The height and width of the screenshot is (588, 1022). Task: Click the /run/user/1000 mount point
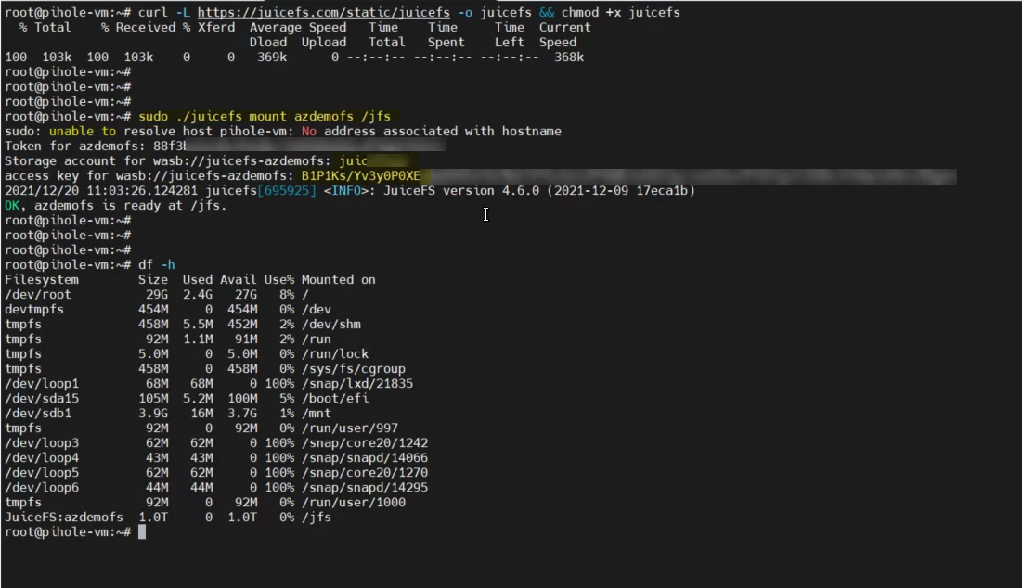354,503
